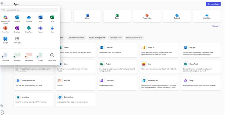Create a new Presentation
225x115 pixels.
pyautogui.click(x=29, y=57)
